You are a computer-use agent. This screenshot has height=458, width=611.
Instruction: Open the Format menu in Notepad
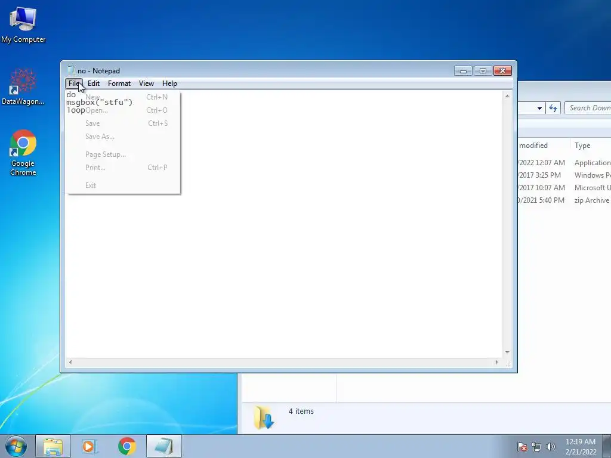point(119,83)
